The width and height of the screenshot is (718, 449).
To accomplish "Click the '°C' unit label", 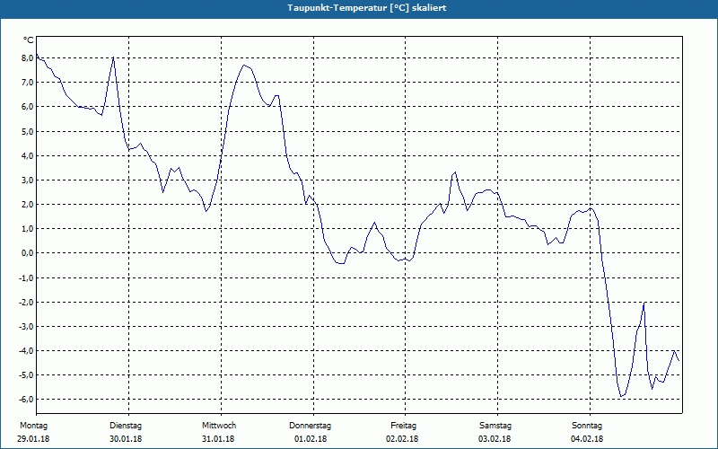I will [x=29, y=40].
